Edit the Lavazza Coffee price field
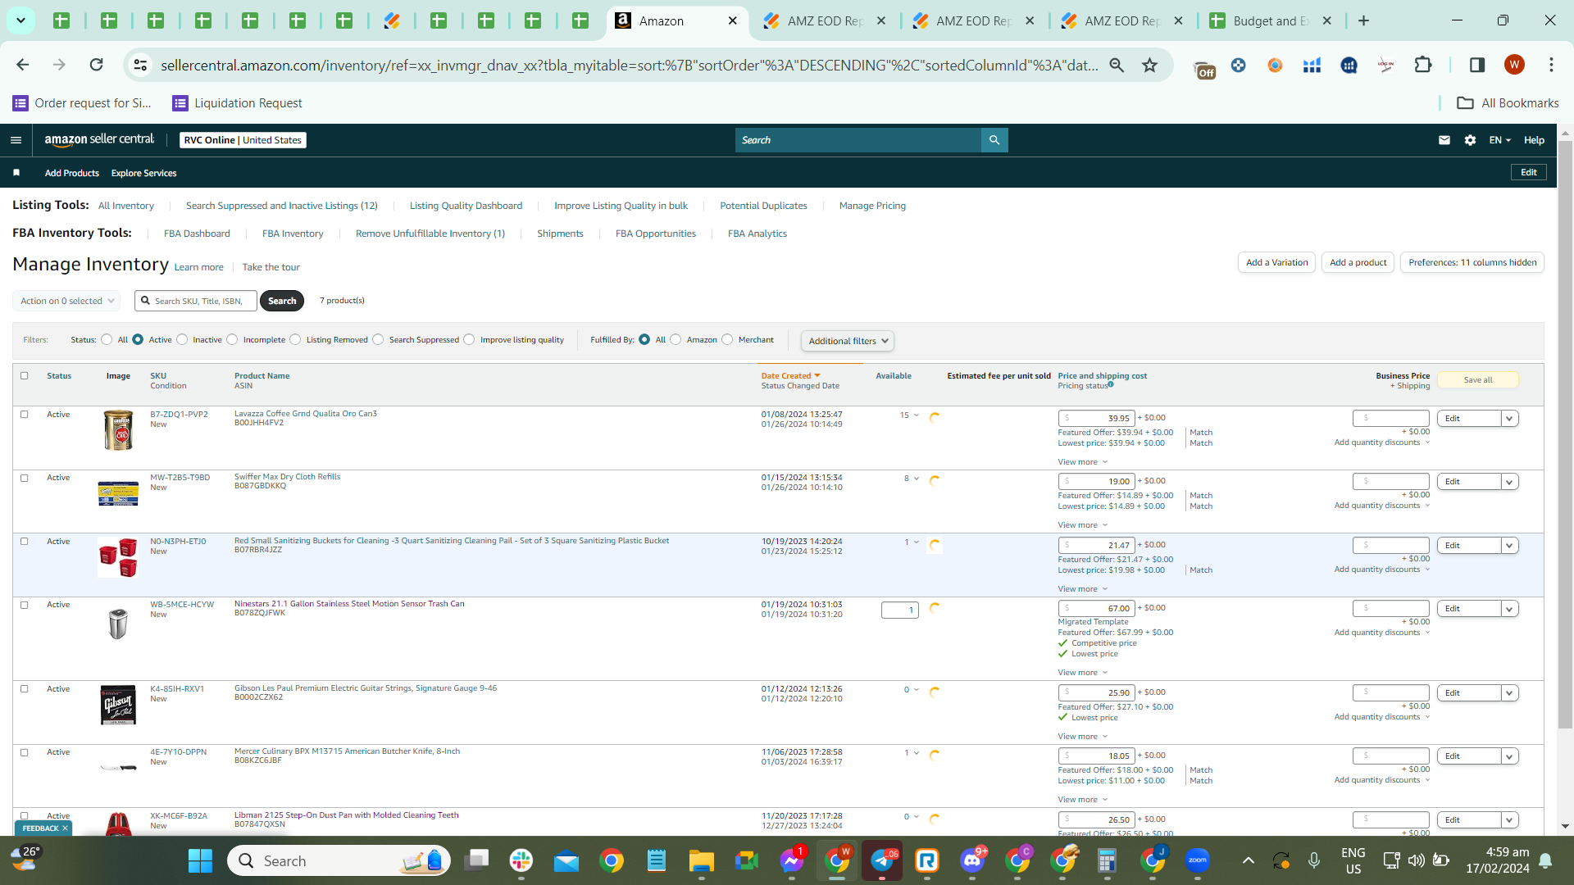The width and height of the screenshot is (1574, 885). coord(1096,419)
